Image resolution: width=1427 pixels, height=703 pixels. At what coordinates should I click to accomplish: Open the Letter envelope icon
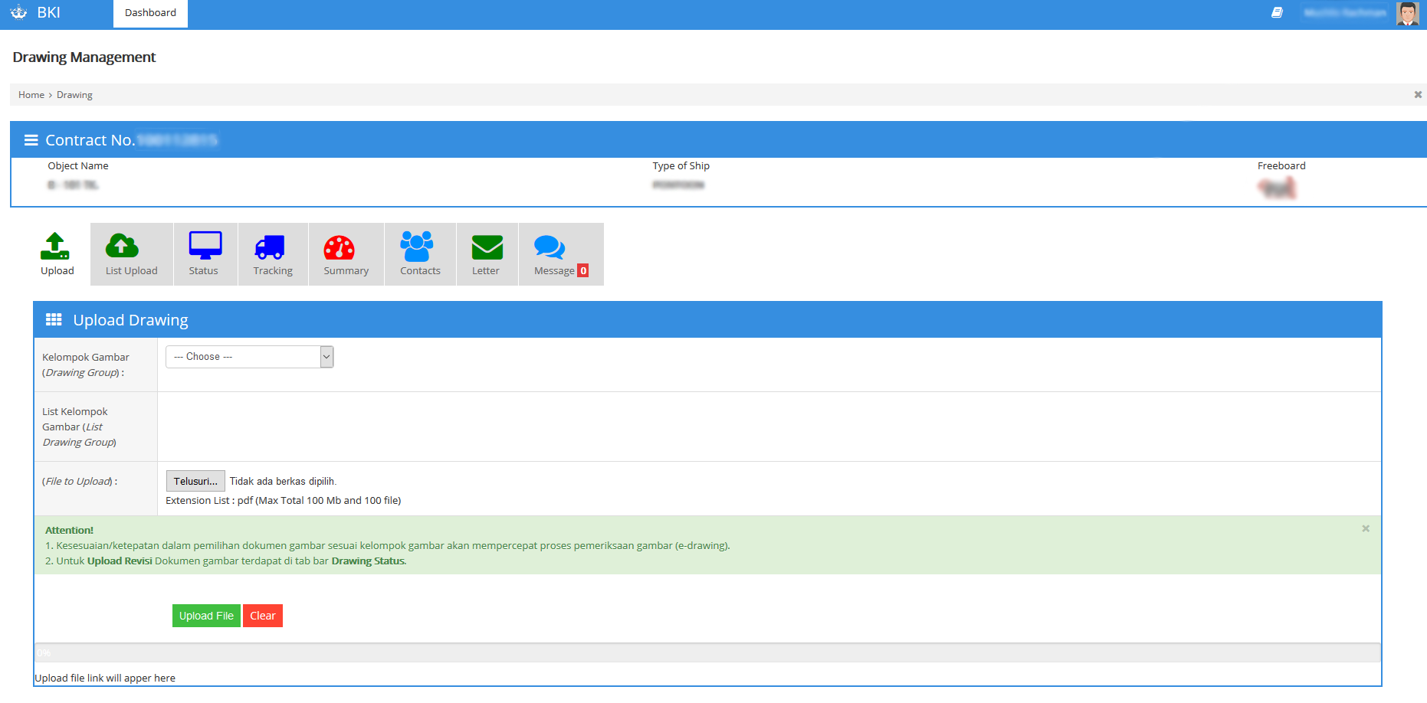(487, 247)
